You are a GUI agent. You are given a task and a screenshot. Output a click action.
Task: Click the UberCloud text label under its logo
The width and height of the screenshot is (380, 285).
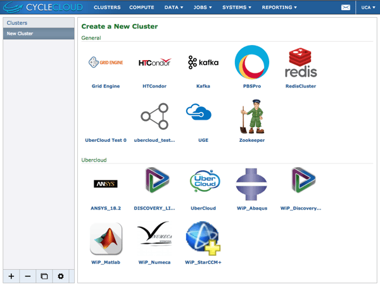pyautogui.click(x=203, y=208)
